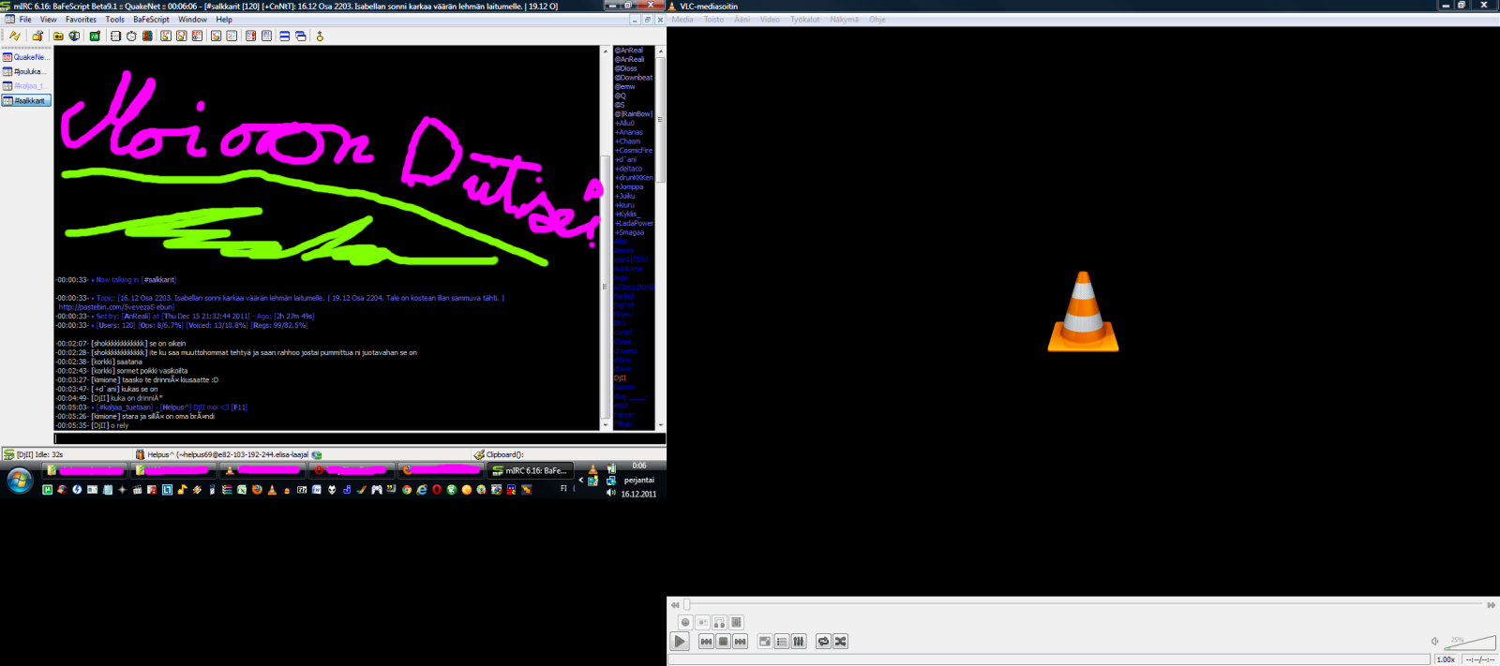Viewport: 1500px width, 666px height.
Task: Click the mIRC chat input field
Action: tap(356, 438)
